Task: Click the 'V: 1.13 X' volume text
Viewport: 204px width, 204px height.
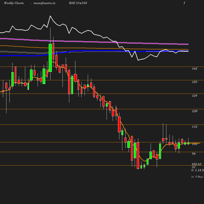Action: 198,170
